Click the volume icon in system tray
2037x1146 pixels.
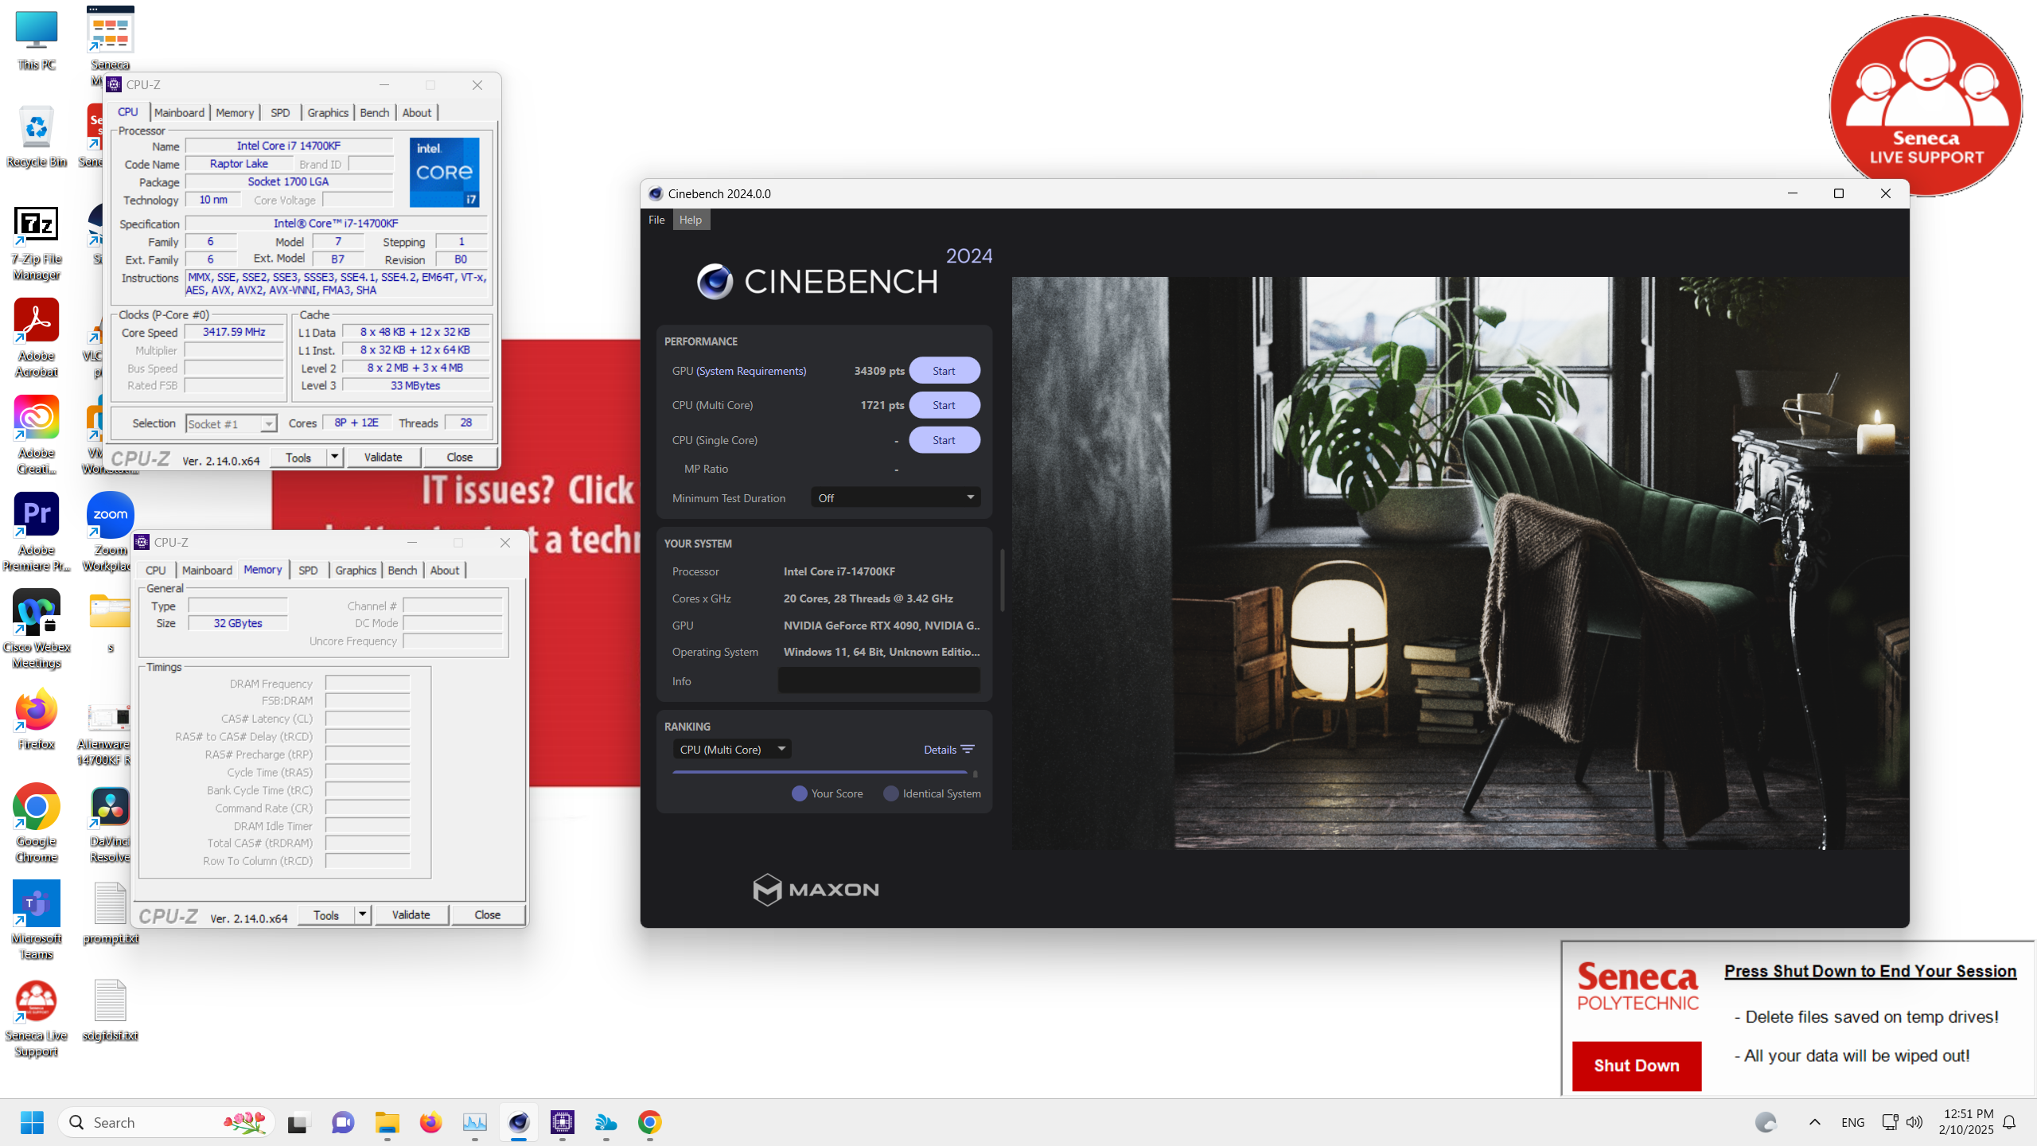(x=1914, y=1122)
